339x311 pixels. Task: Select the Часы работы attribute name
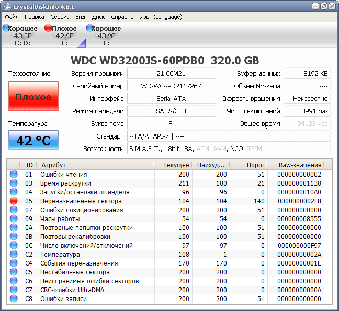(x=60, y=219)
